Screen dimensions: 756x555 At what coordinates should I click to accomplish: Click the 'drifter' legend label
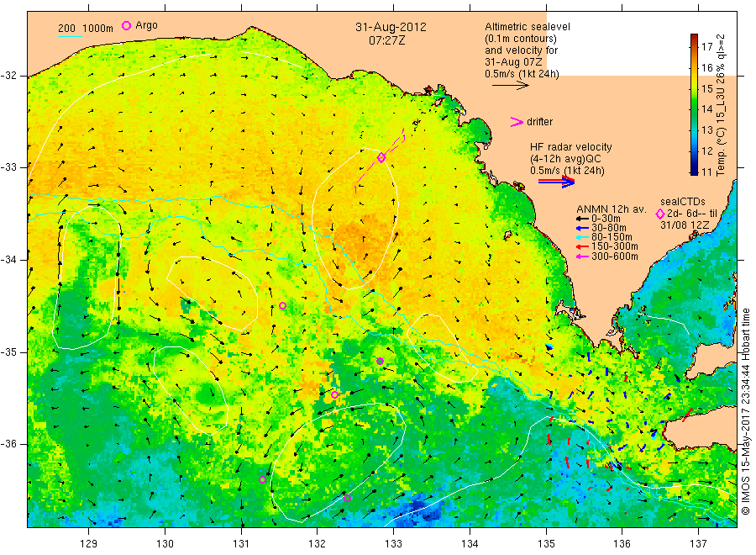[x=539, y=122]
